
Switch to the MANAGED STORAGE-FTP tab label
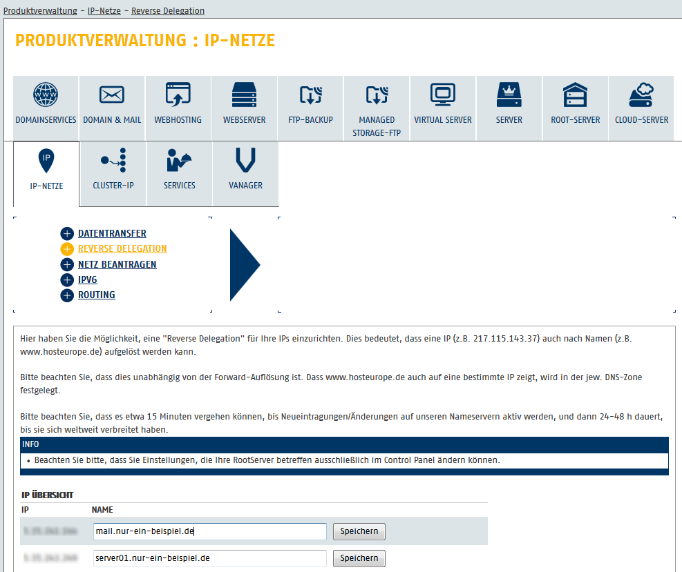(377, 126)
